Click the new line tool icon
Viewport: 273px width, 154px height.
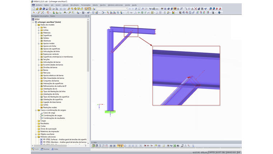coord(39,13)
